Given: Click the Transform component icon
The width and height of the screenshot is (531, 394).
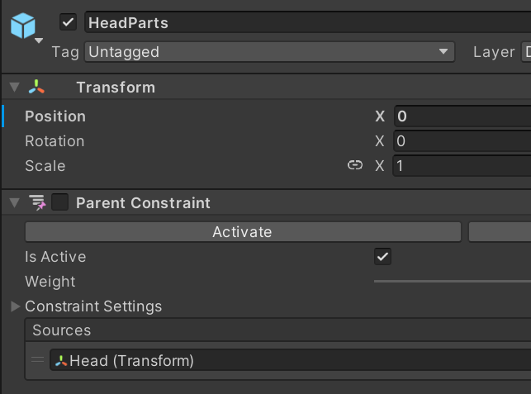Looking at the screenshot, I should pos(37,88).
